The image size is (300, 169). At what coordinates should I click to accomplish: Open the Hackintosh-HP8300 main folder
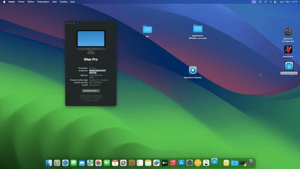point(198,29)
